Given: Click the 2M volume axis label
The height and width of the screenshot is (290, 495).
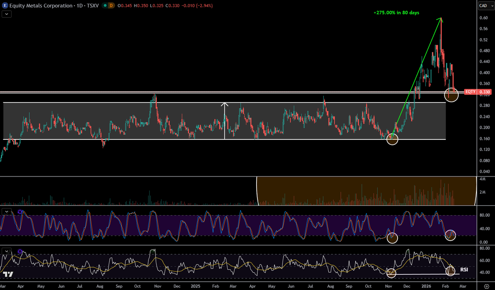Looking at the screenshot, I should (482, 192).
